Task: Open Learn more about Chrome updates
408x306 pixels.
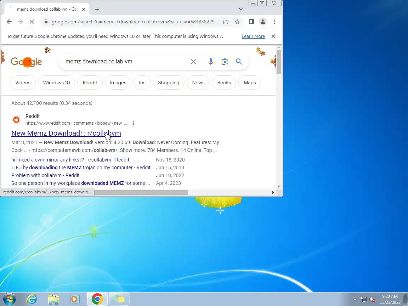Action: click(253, 36)
